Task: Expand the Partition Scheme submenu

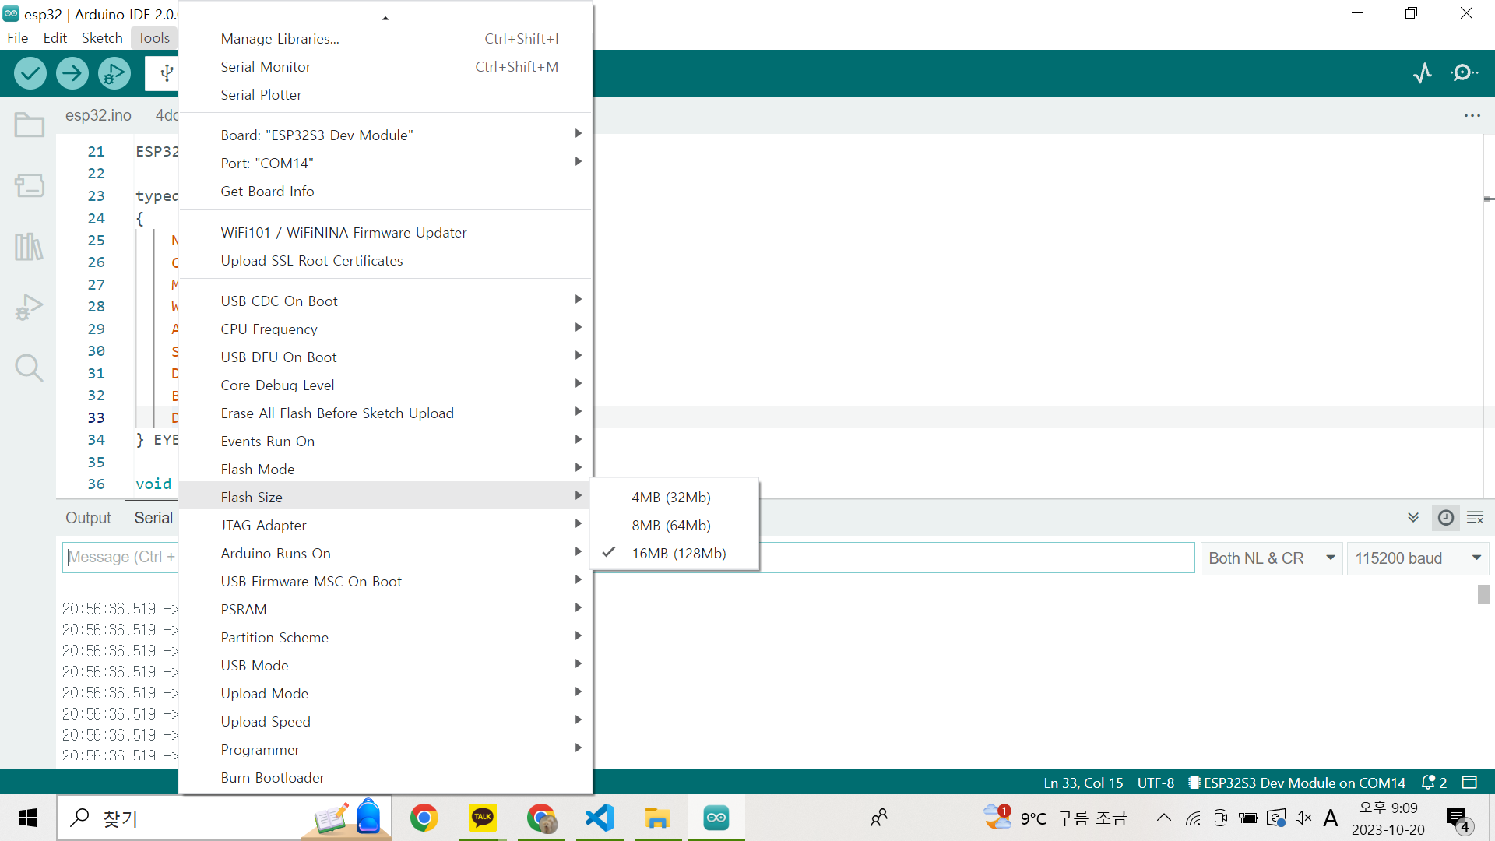Action: 385,637
